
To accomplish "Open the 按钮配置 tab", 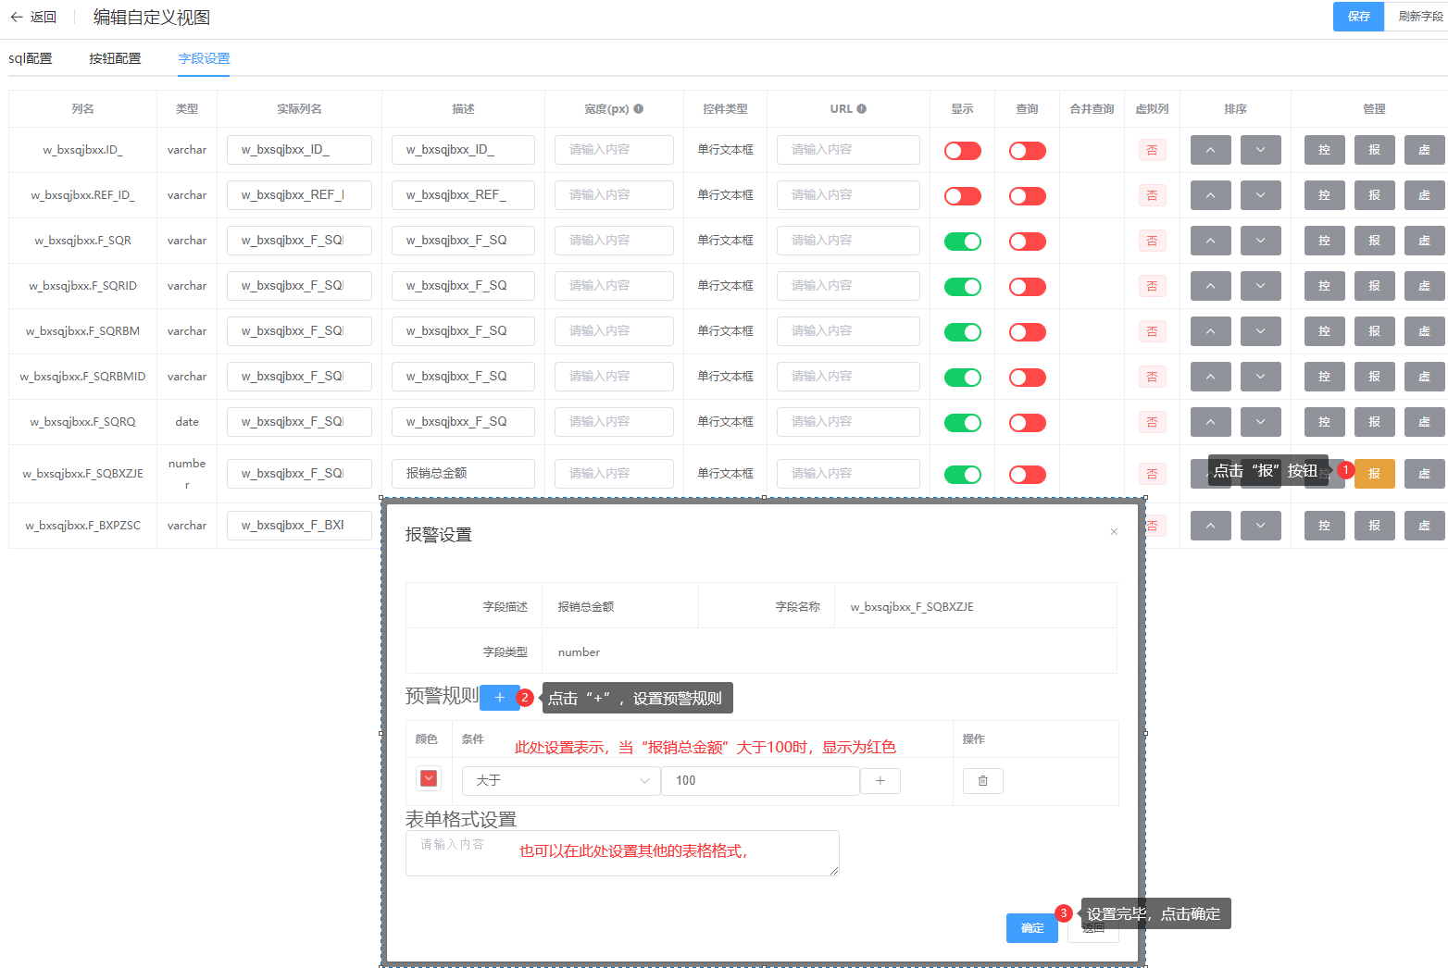I will point(115,58).
